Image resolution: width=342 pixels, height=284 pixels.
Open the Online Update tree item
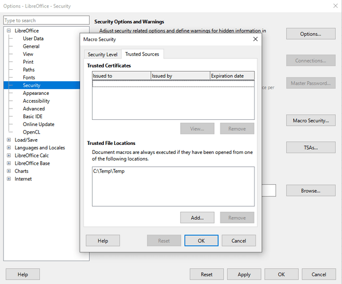39,124
